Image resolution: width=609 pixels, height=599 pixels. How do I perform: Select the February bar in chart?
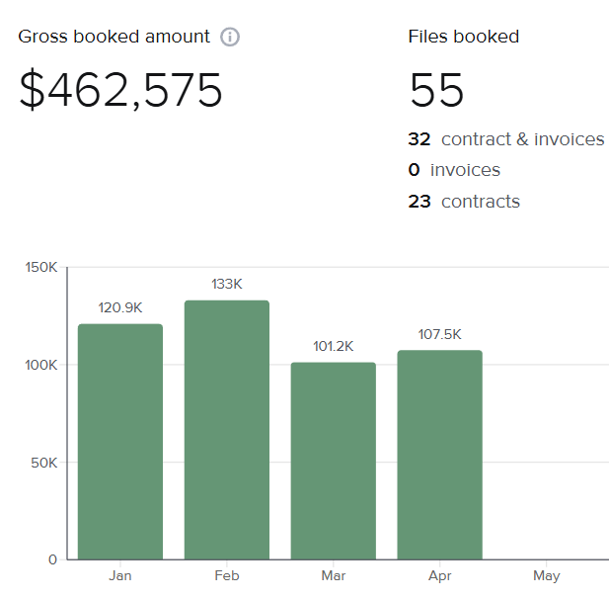pos(226,429)
